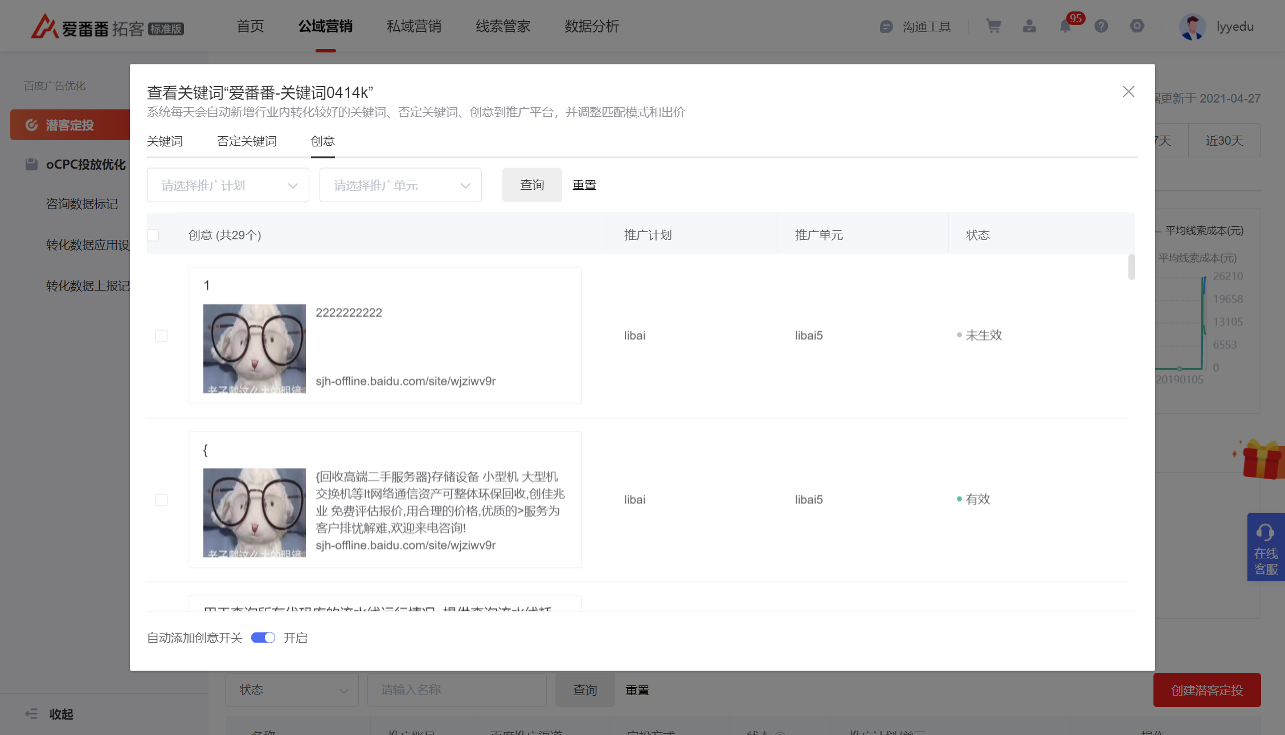Collapse the sidebar with 收起 icon
Image resolution: width=1285 pixels, height=735 pixels.
click(x=31, y=714)
